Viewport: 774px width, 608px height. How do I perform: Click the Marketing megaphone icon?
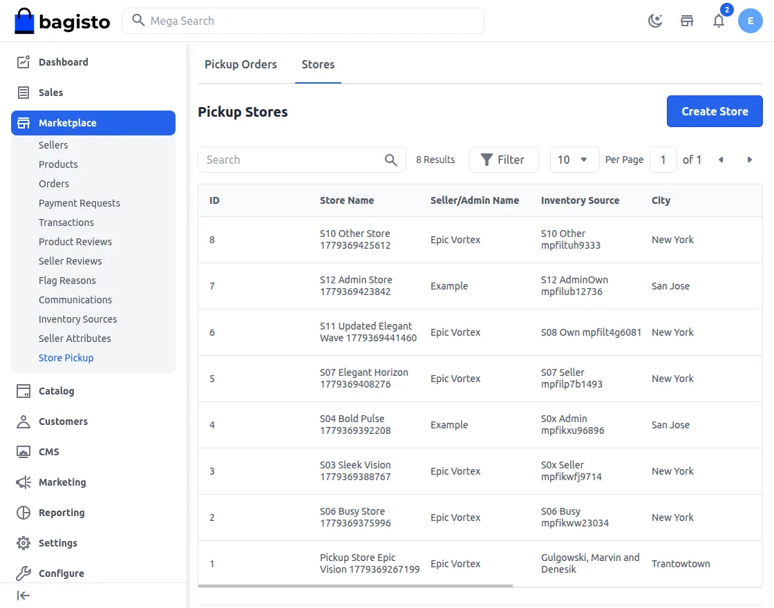[x=23, y=482]
